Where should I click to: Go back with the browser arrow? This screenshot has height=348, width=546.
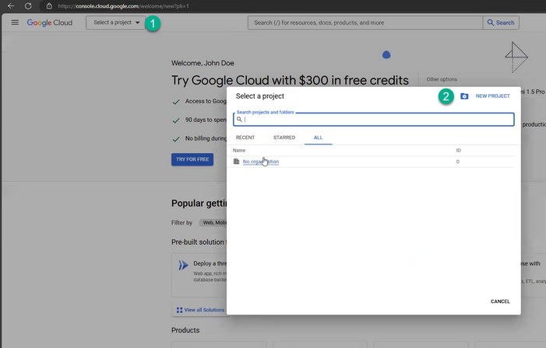[11, 6]
